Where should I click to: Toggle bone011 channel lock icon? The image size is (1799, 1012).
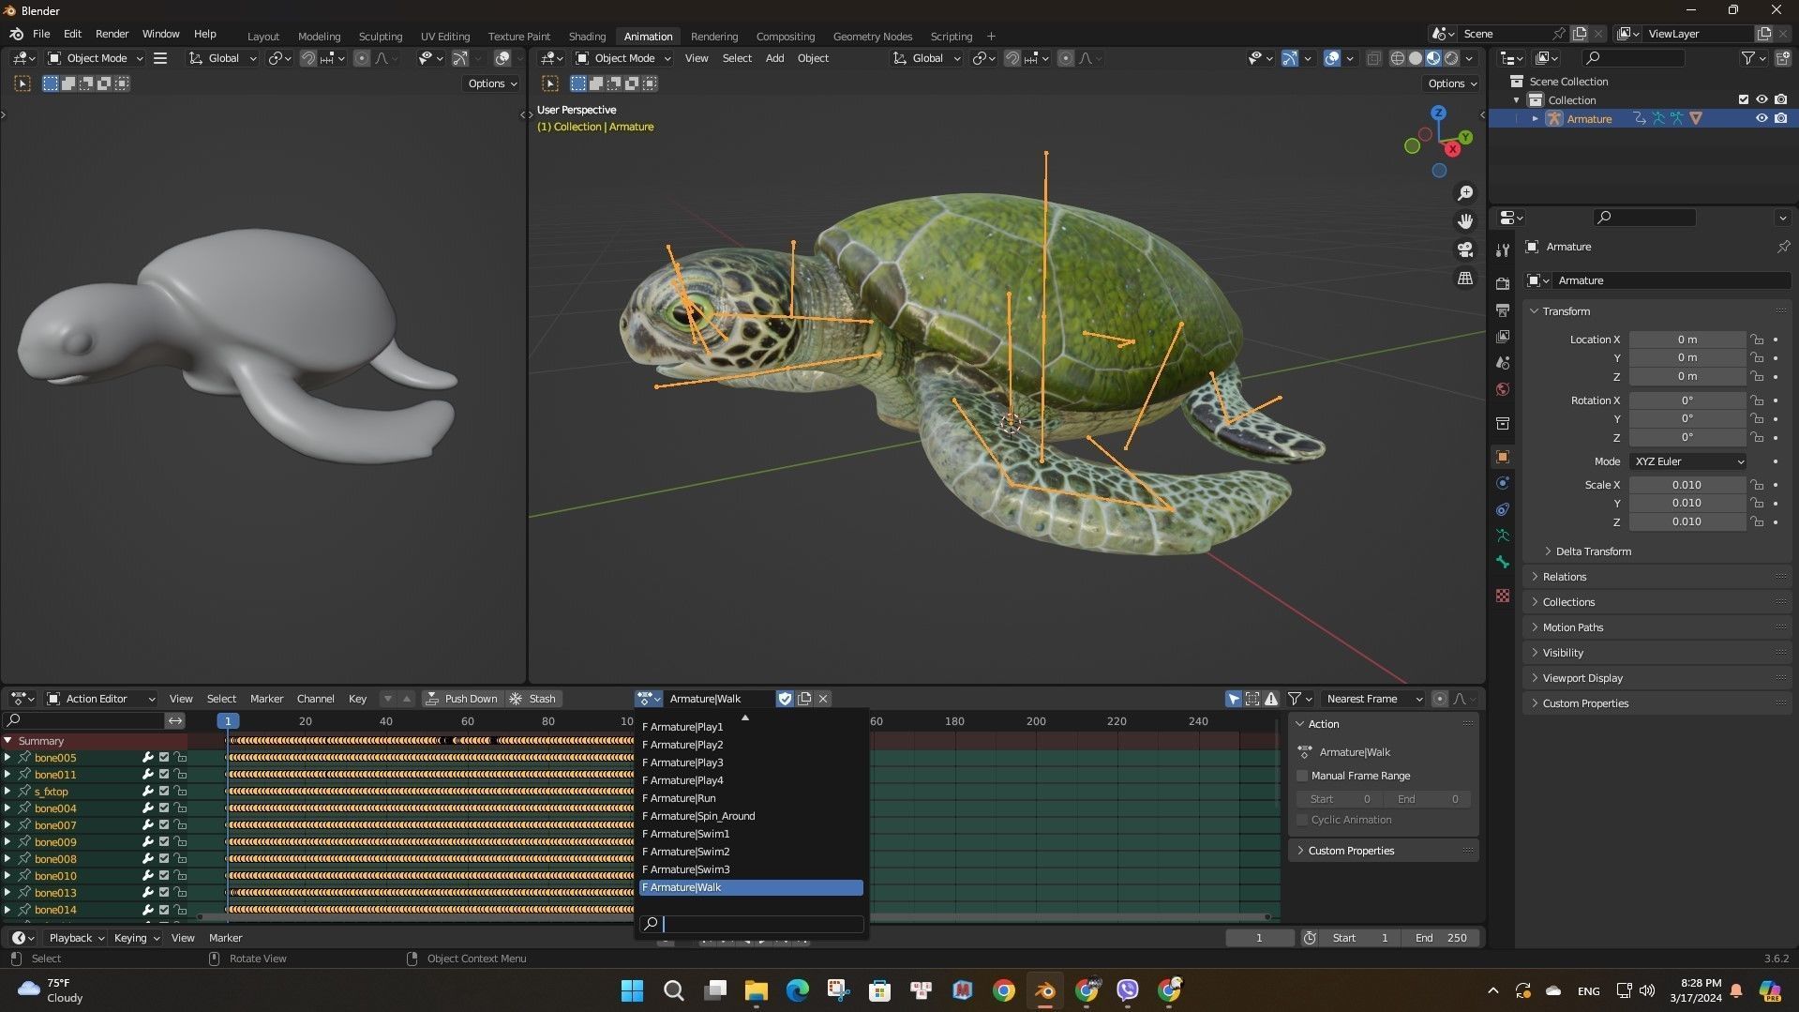coord(180,775)
